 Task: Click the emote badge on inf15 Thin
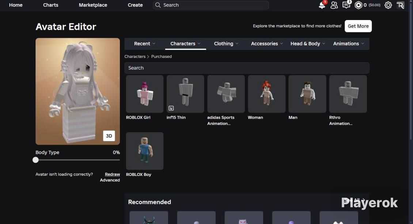point(171,108)
